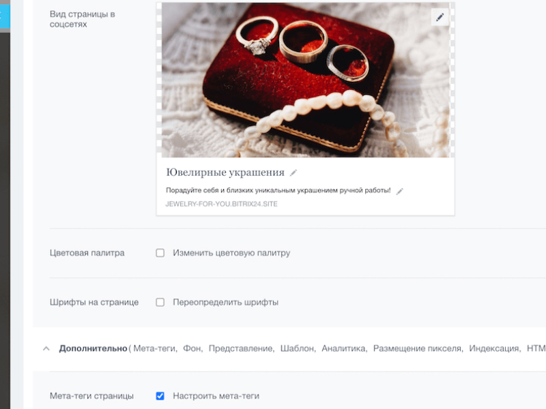Collapse the Дополнительно section with chevron
Viewport: 546px width, 409px height.
coord(46,348)
